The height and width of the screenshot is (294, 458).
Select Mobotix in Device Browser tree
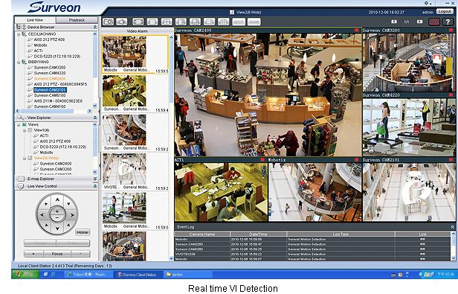coord(40,45)
